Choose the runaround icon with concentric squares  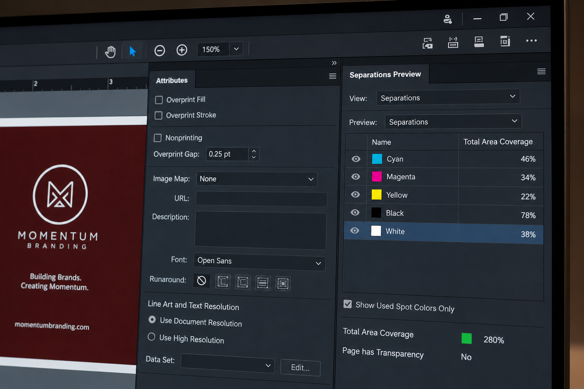tap(283, 284)
